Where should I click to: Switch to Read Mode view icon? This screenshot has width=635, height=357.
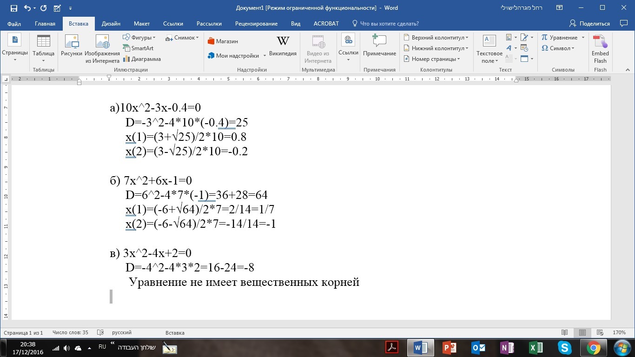[x=564, y=333]
